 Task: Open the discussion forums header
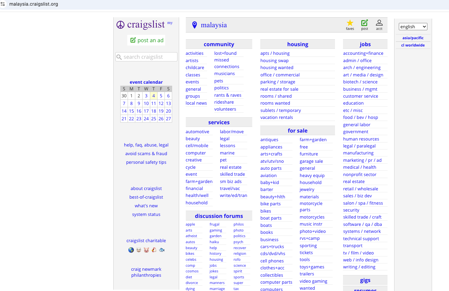pos(219,216)
